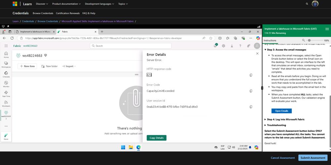Click the Fabric Search box

130,46
